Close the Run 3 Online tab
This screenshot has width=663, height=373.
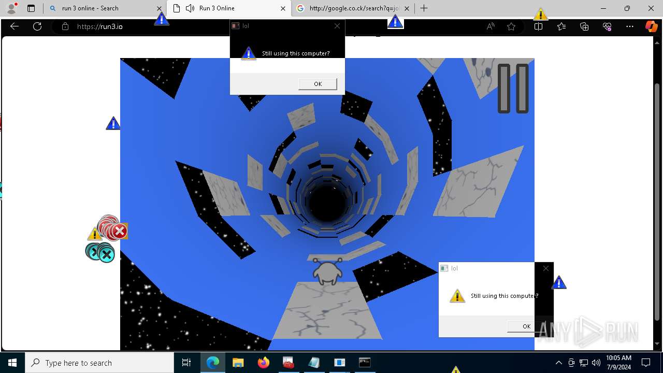pos(283,8)
